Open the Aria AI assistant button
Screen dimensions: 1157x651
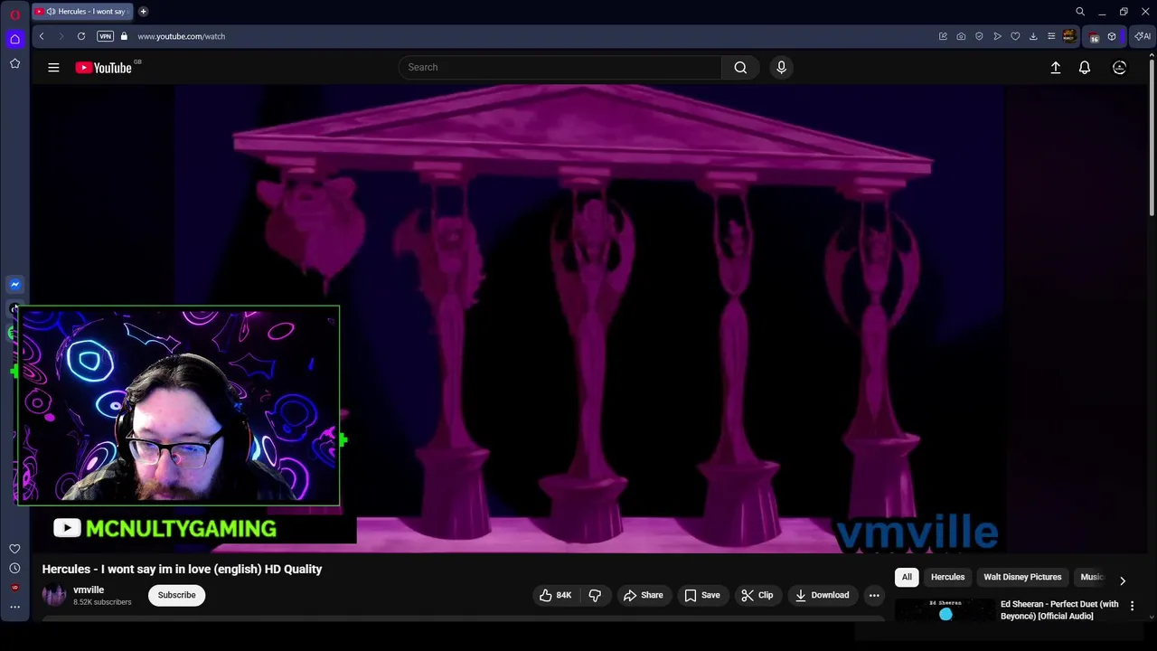pos(1143,36)
